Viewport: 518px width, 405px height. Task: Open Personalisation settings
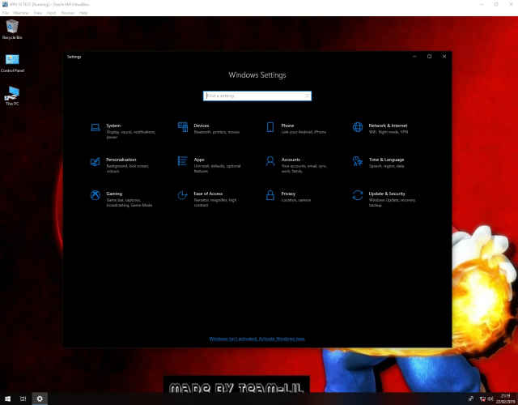pos(121,160)
